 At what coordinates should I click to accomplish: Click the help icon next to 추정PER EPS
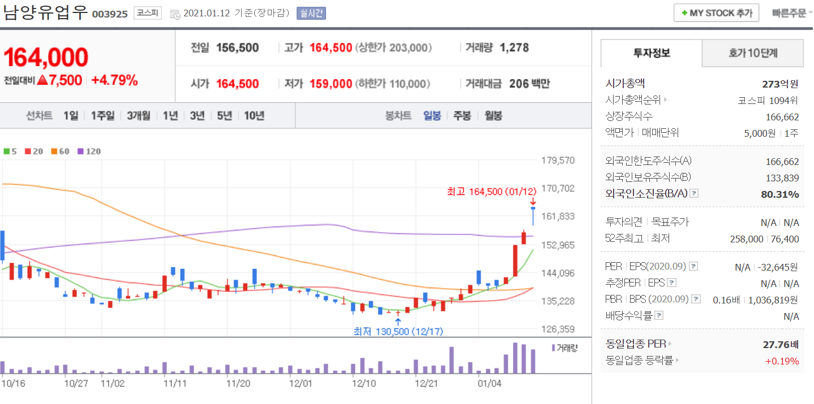[671, 283]
